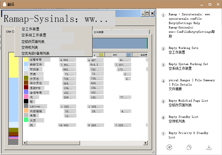Click the value 4,565,... in 过程专用 row

(x=67, y=60)
